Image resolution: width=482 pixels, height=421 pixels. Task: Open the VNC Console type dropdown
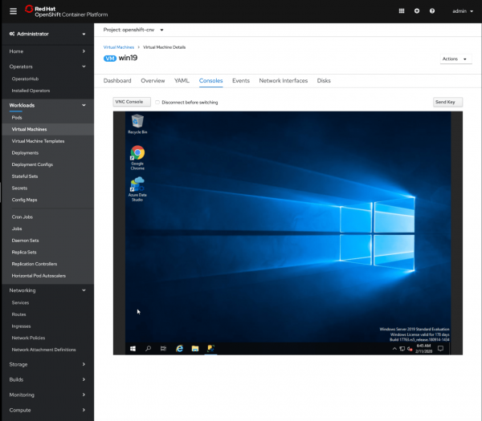click(132, 102)
